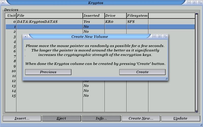Screen dimensions: 203x127
Task: Click the No value of unit 15
Action: pyautogui.click(x=86, y=96)
